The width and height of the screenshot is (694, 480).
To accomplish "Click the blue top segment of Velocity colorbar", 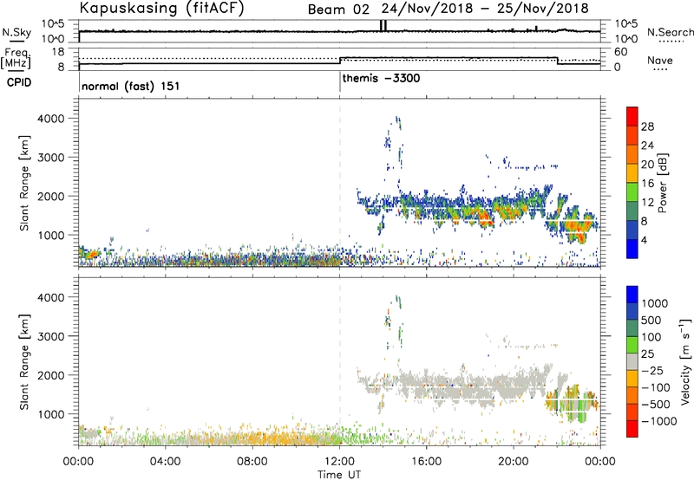I will click(x=632, y=295).
